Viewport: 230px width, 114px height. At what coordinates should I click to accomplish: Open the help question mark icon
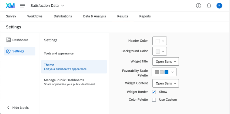click(199, 6)
